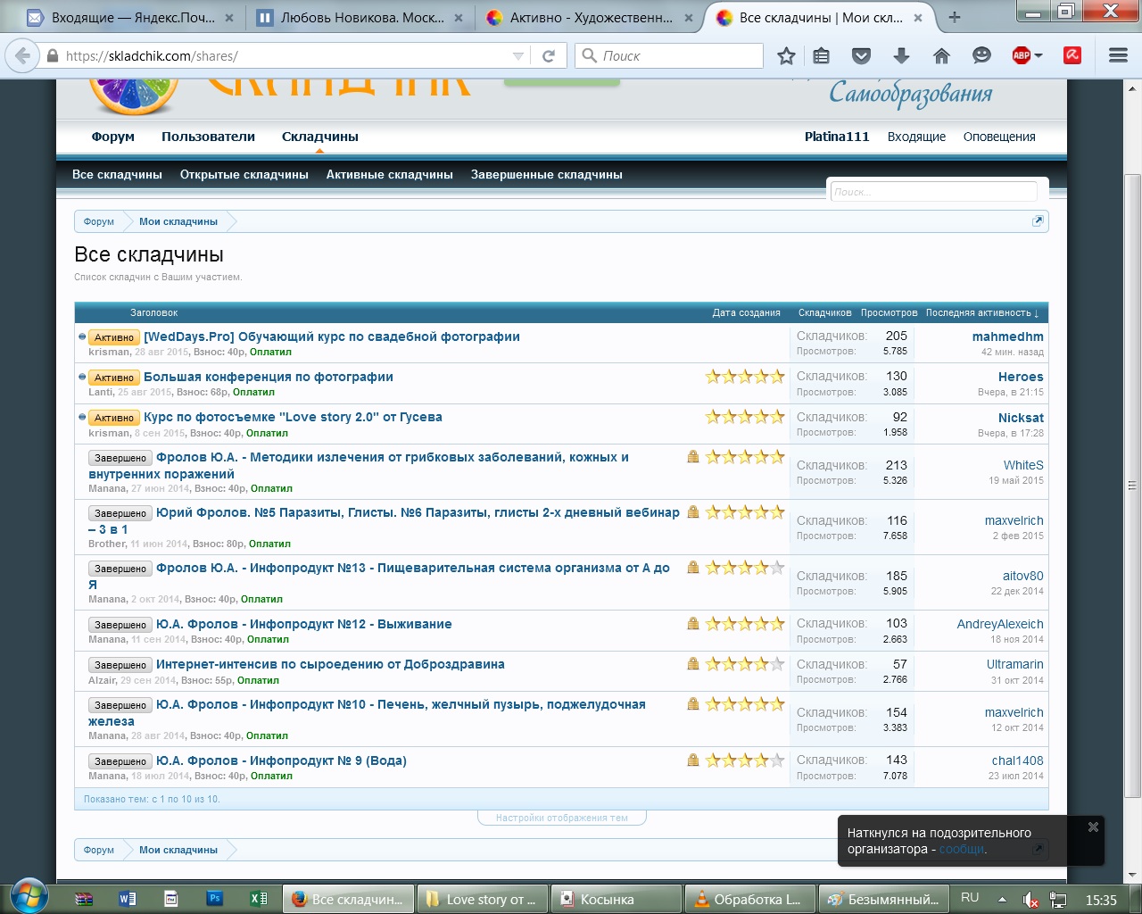
Task: Open URL history dropdown in address bar
Action: click(x=518, y=56)
